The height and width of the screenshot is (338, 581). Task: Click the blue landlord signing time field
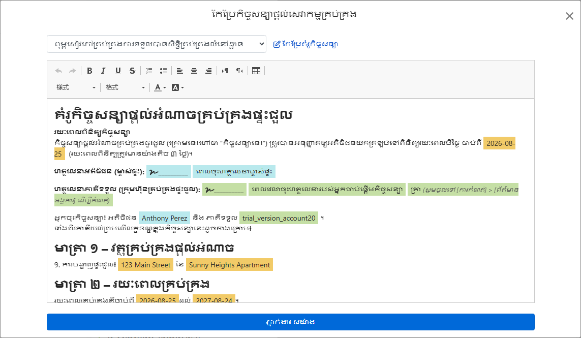tap(234, 172)
